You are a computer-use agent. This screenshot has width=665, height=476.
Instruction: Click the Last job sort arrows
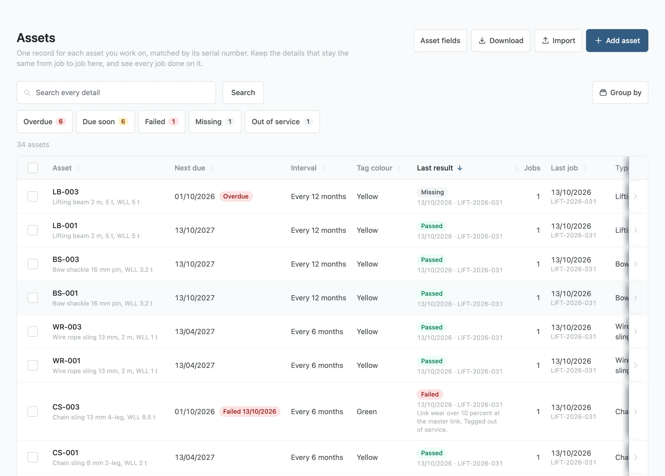pyautogui.click(x=585, y=168)
